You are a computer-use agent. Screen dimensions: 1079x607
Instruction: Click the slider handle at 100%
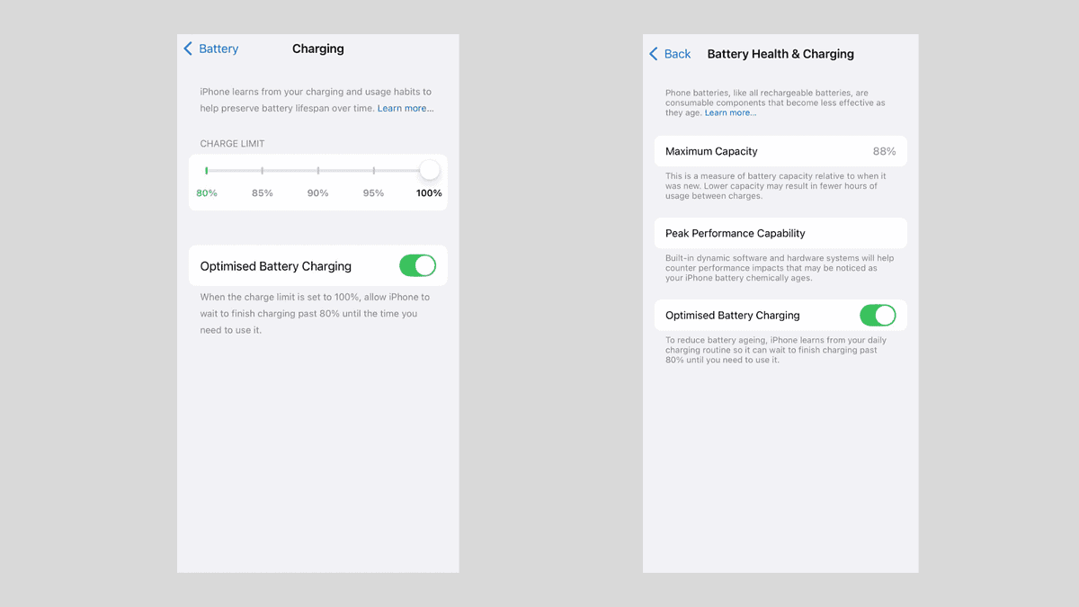(x=429, y=170)
